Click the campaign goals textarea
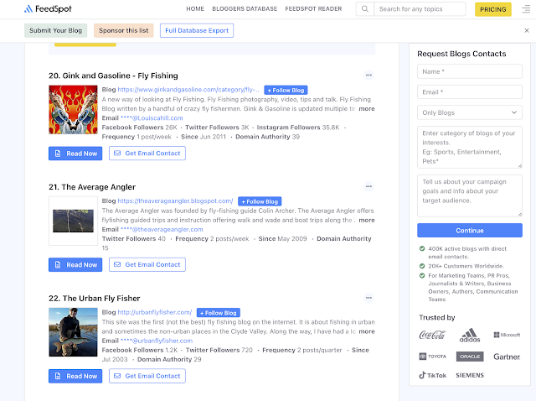This screenshot has width=536, height=401. [x=469, y=195]
